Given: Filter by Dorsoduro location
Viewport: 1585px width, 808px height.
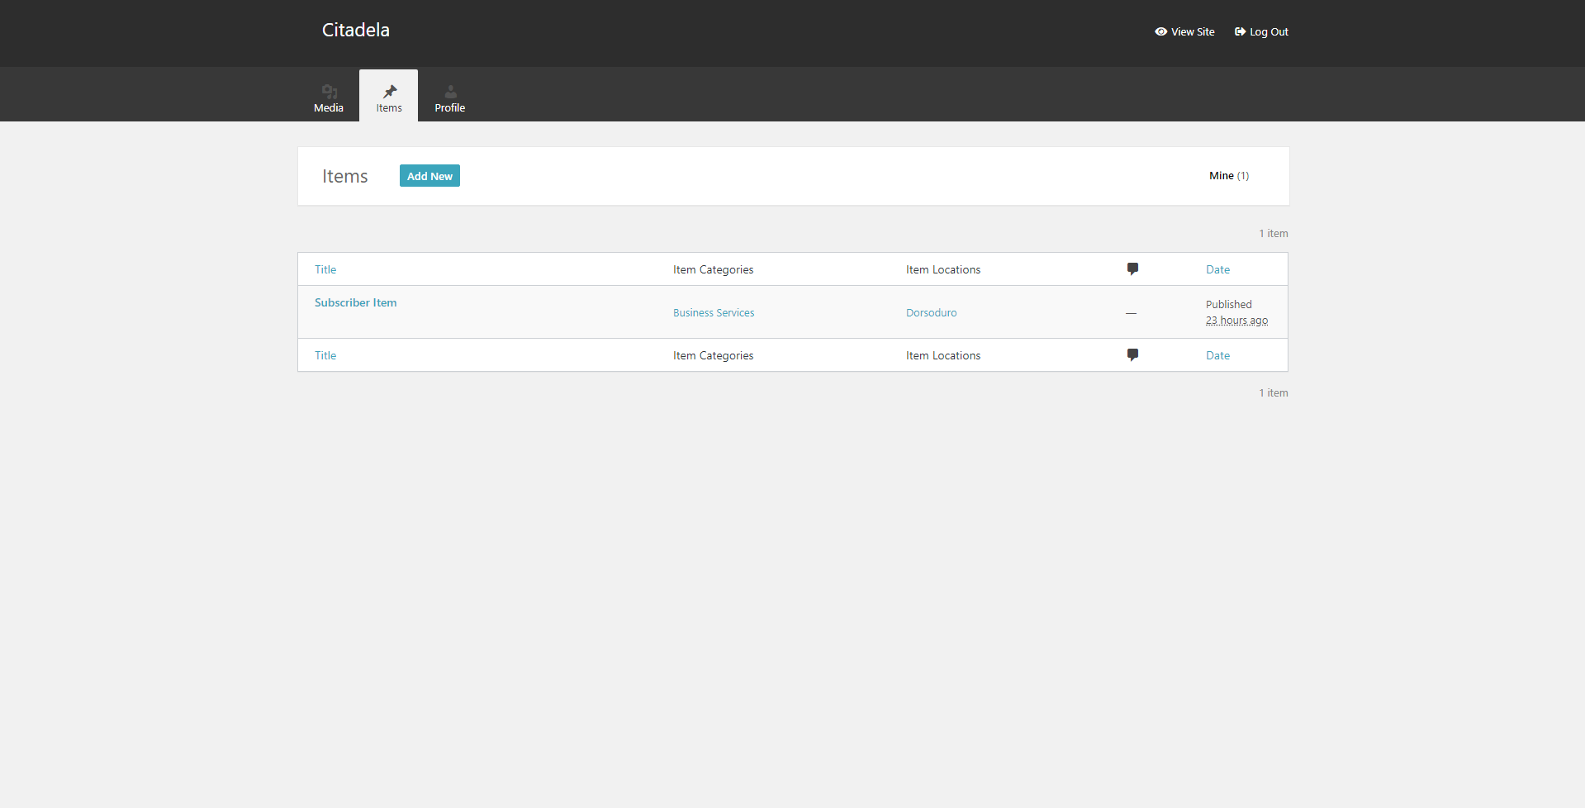Looking at the screenshot, I should 931,312.
